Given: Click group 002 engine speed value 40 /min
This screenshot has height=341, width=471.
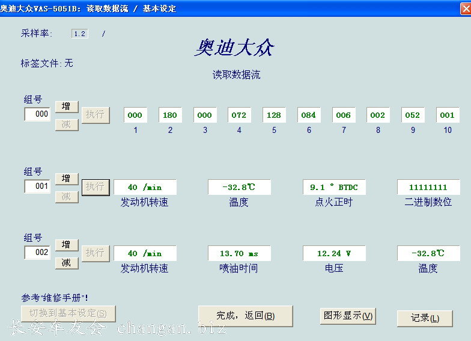Looking at the screenshot, I should 145,254.
